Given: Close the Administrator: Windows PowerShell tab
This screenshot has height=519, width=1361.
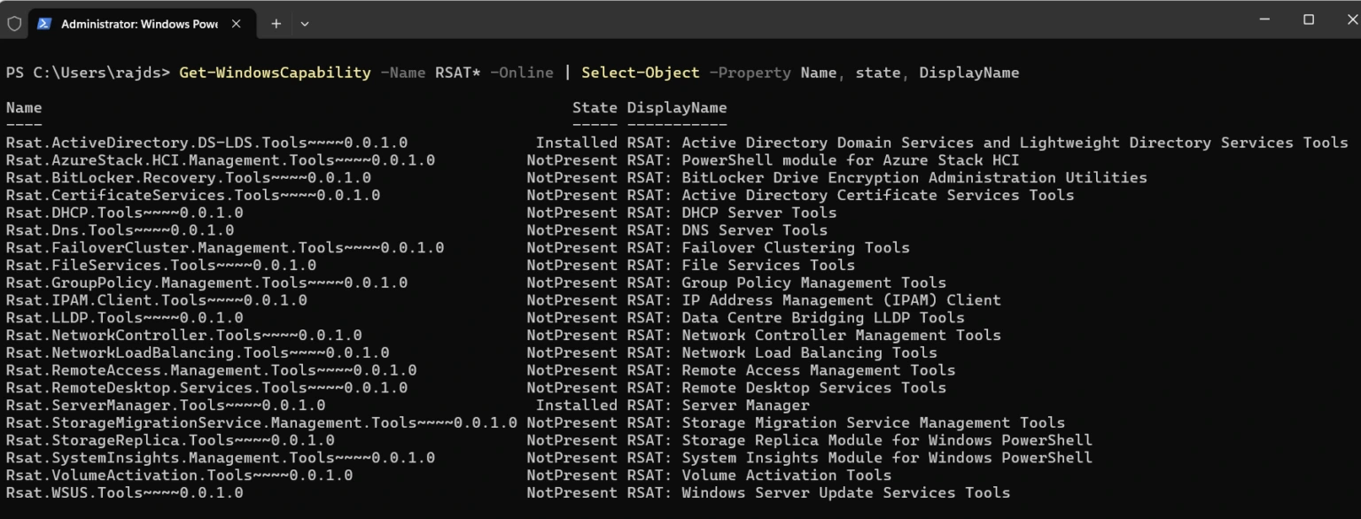Looking at the screenshot, I should point(236,24).
